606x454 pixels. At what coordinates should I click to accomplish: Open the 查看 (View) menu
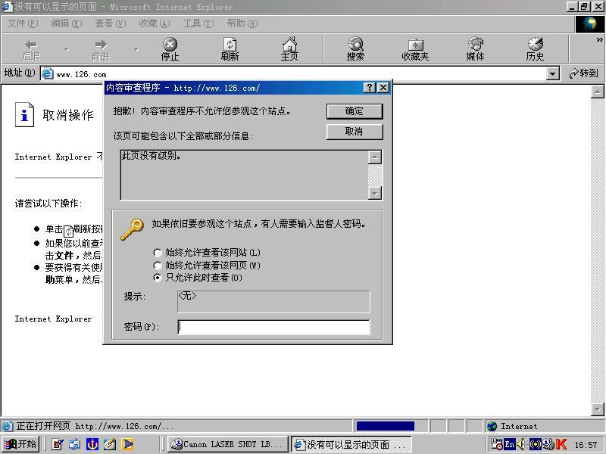click(x=111, y=23)
